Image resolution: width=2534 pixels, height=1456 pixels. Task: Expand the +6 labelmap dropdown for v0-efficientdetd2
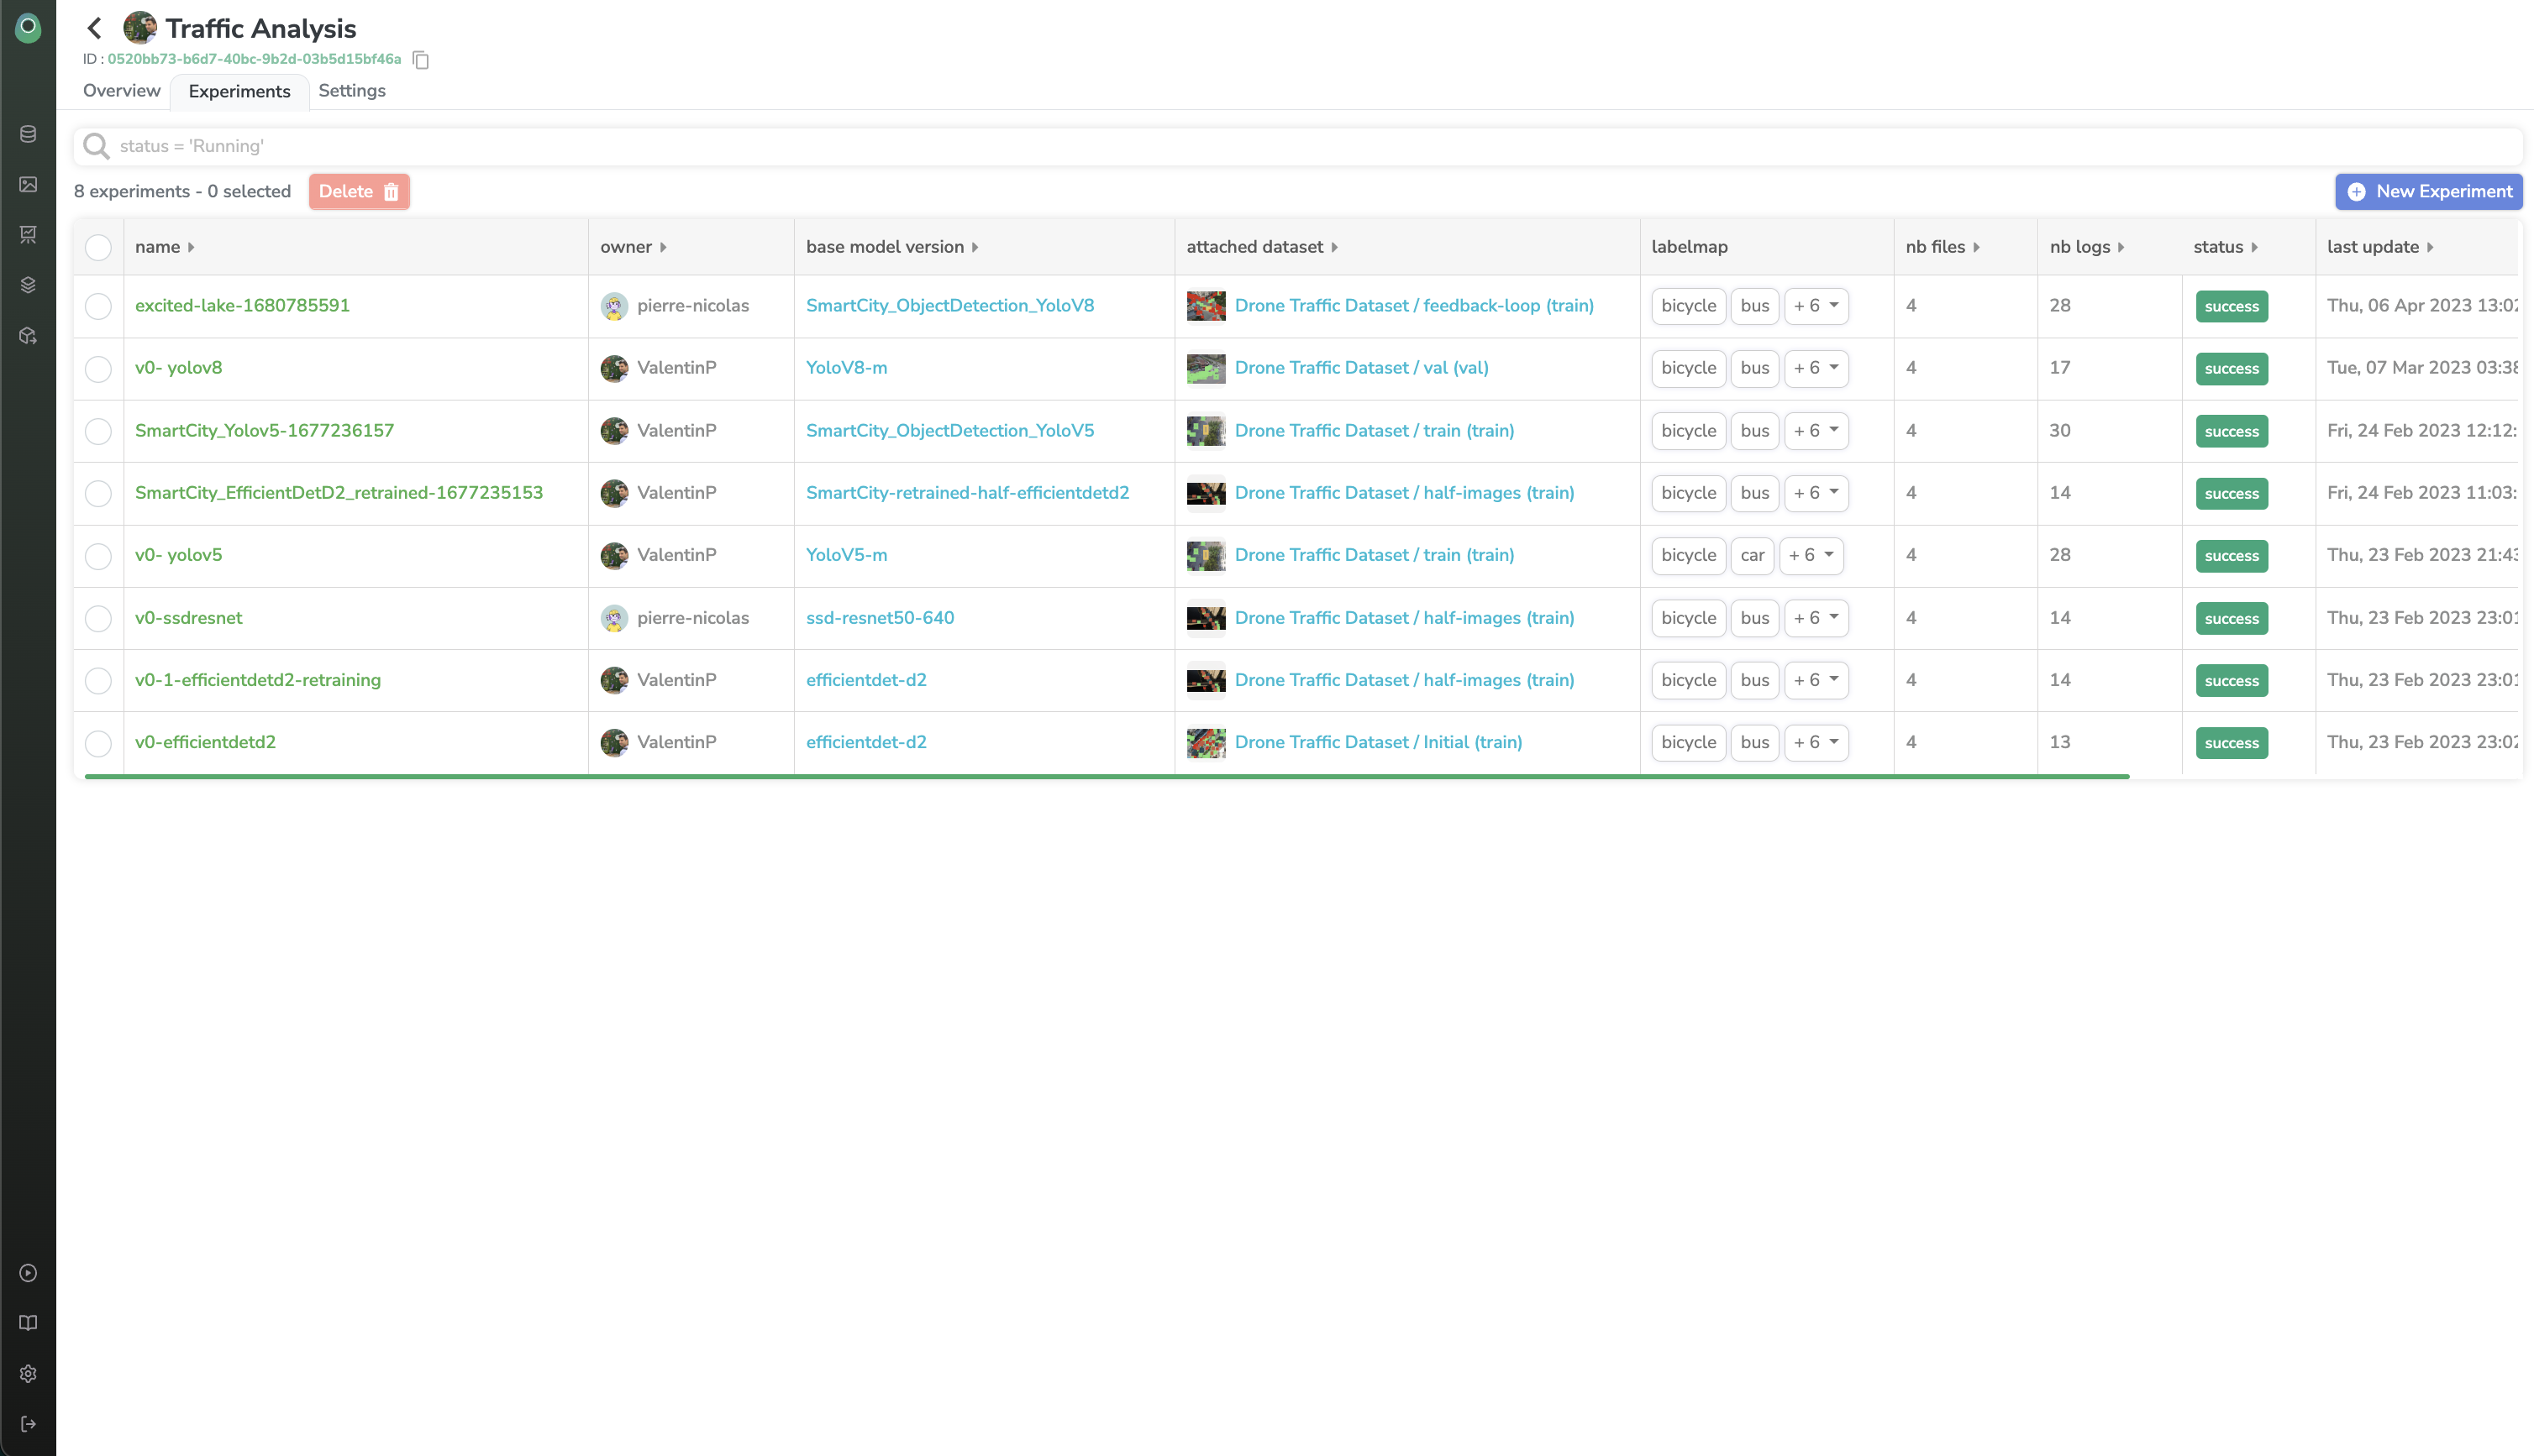click(1816, 742)
